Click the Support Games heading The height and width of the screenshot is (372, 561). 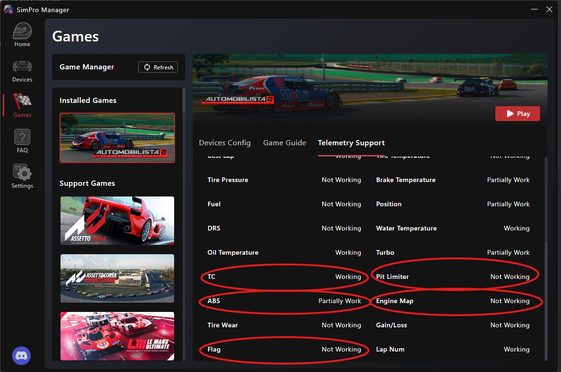(87, 183)
